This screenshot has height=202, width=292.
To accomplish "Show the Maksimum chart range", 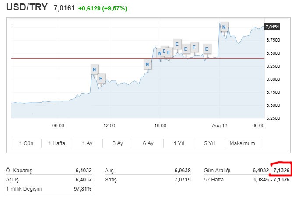I will [x=243, y=143].
